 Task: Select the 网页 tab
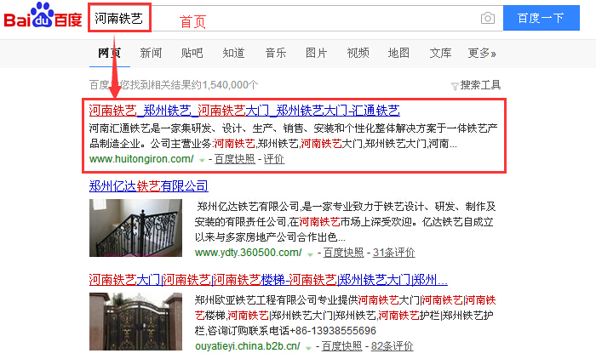[110, 53]
